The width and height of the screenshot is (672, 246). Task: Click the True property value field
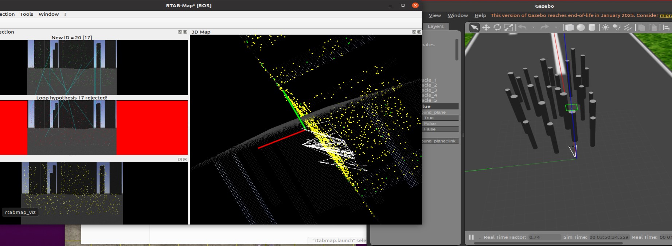tap(440, 118)
